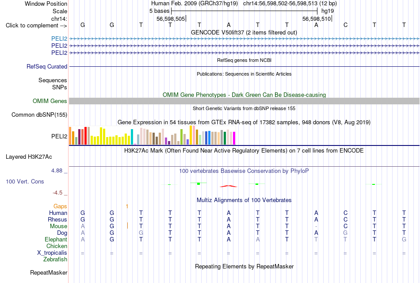
Task: Click the magenta bar in GTEx chart
Action: click(x=234, y=138)
